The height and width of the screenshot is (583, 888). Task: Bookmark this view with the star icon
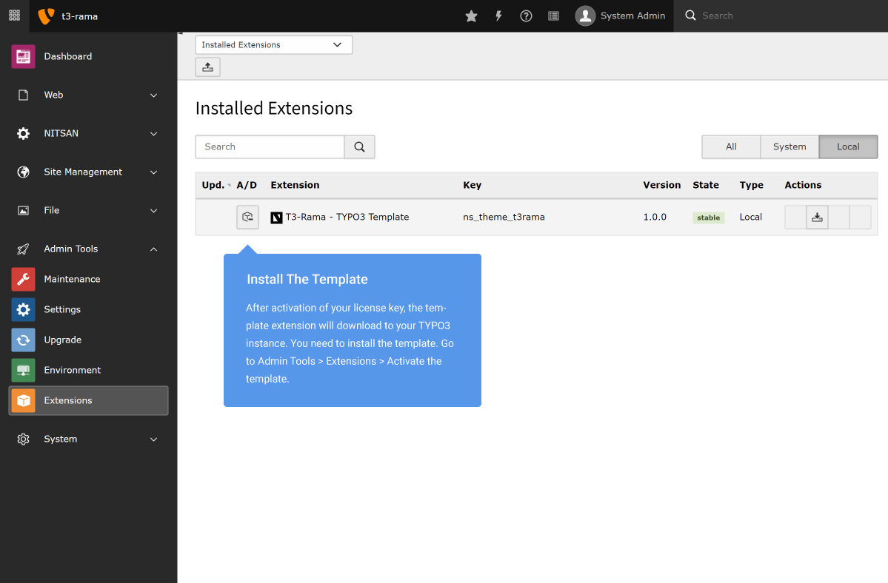pyautogui.click(x=471, y=15)
